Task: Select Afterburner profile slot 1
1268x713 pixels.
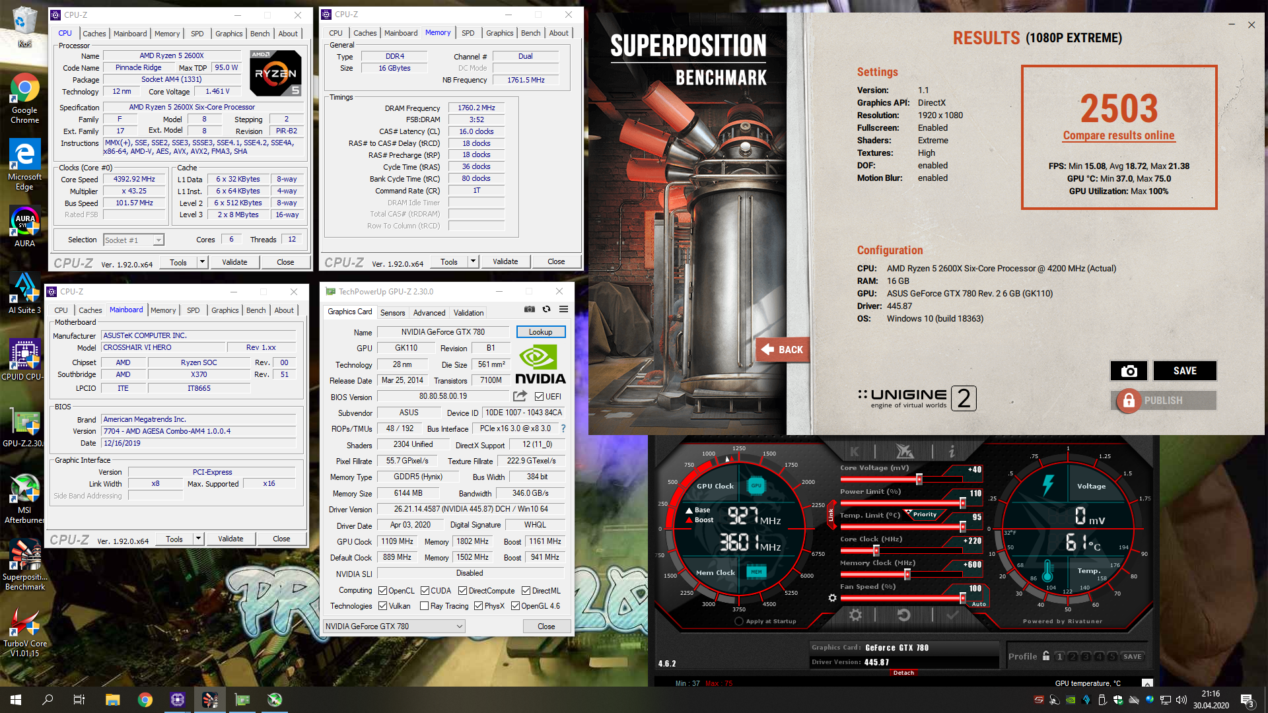Action: (x=1059, y=657)
